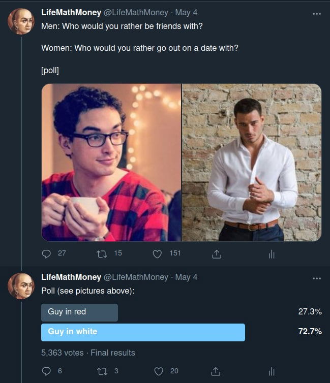Screen dimensions: 330x383
Task: Like the poll results tweet
Action: 158,371
